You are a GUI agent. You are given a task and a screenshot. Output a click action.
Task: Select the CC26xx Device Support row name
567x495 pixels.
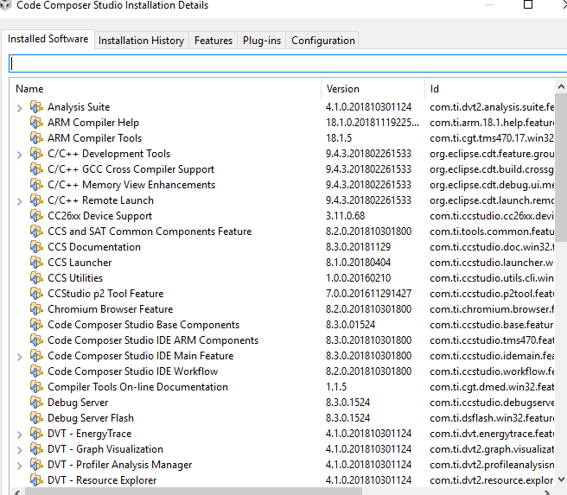(x=99, y=216)
